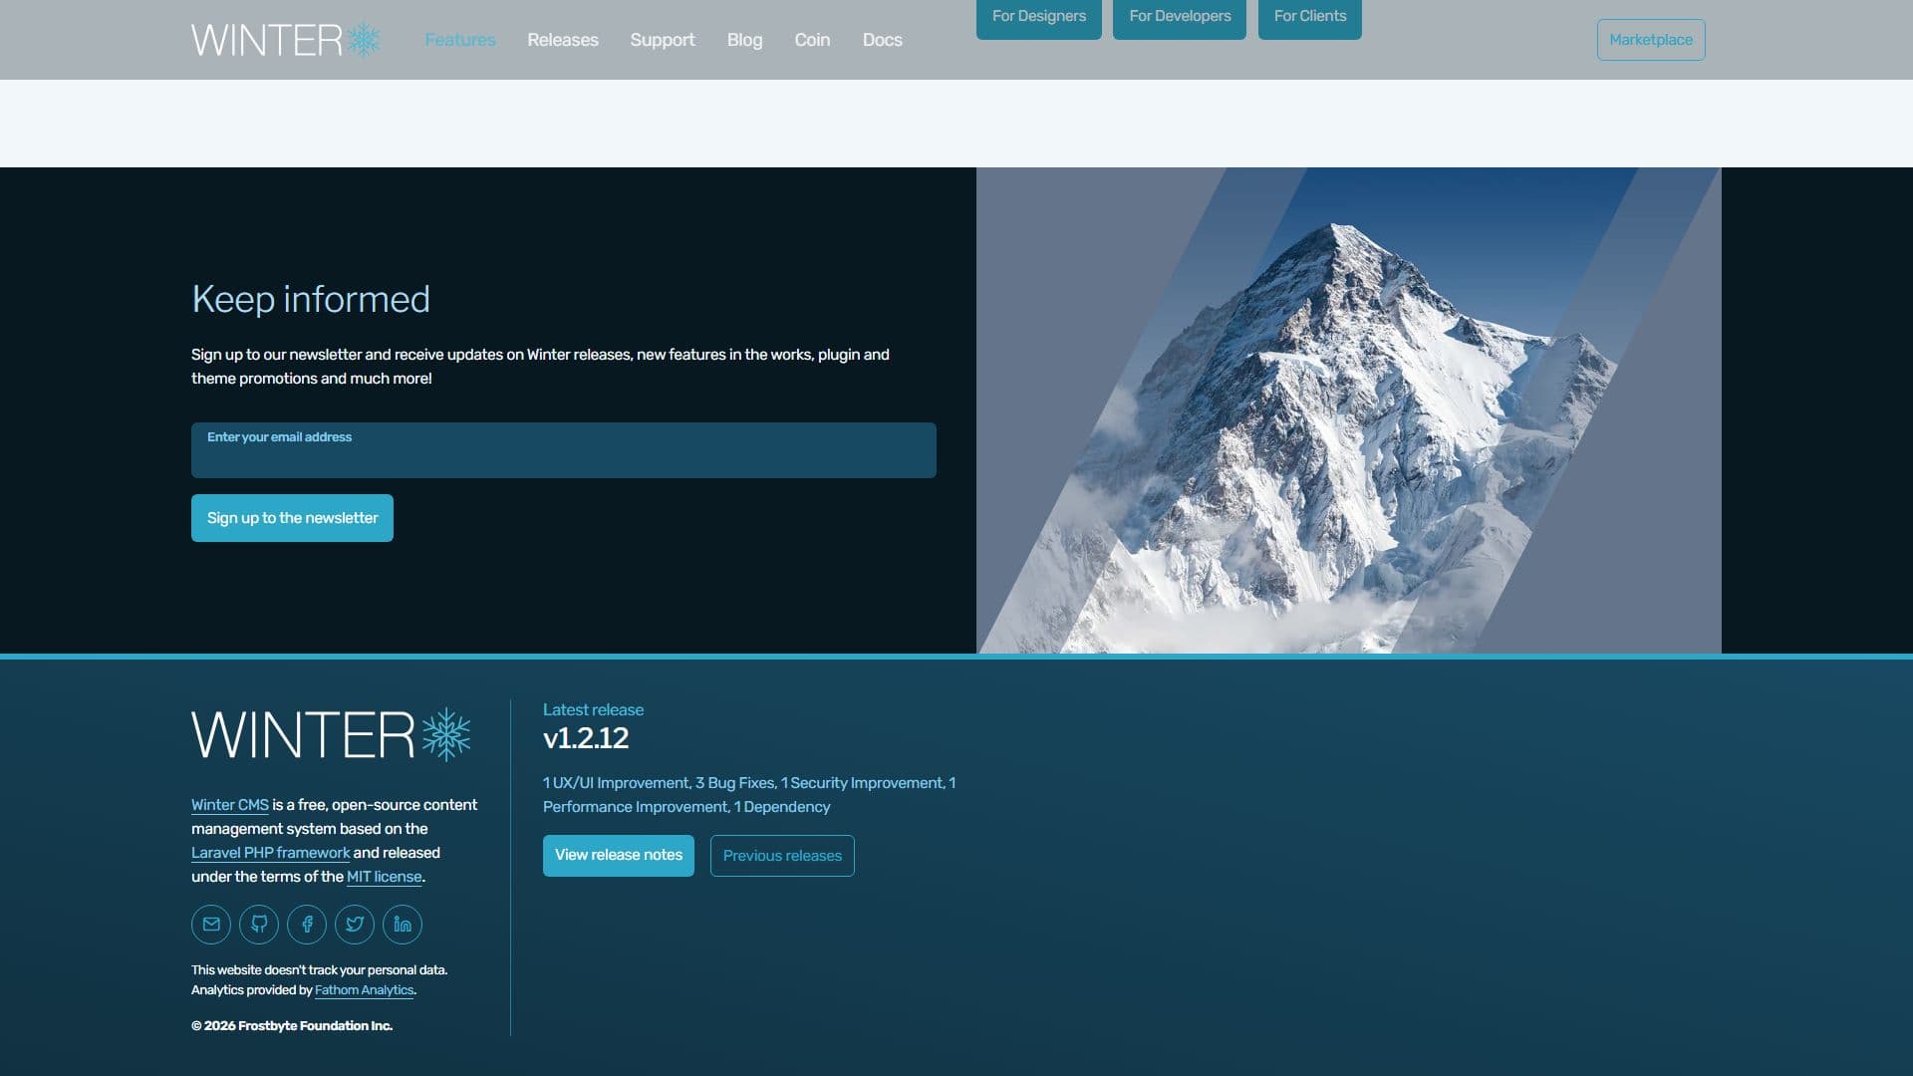Viewport: 1913px width, 1076px height.
Task: Select the For Clients tab
Action: pos(1310,17)
